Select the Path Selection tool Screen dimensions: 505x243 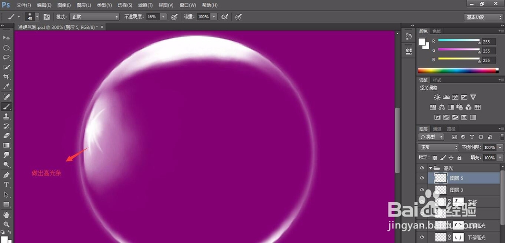6,195
